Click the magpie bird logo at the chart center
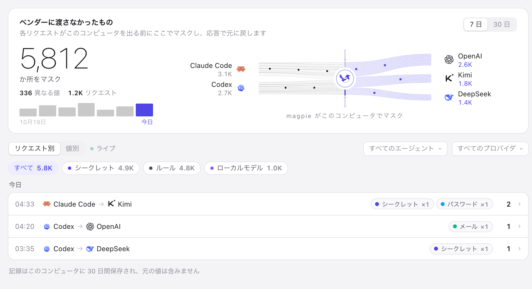This screenshot has height=289, width=532. point(345,79)
